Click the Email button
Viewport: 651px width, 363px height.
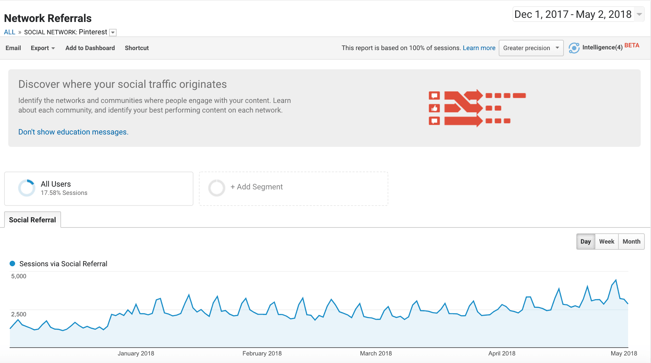point(13,48)
